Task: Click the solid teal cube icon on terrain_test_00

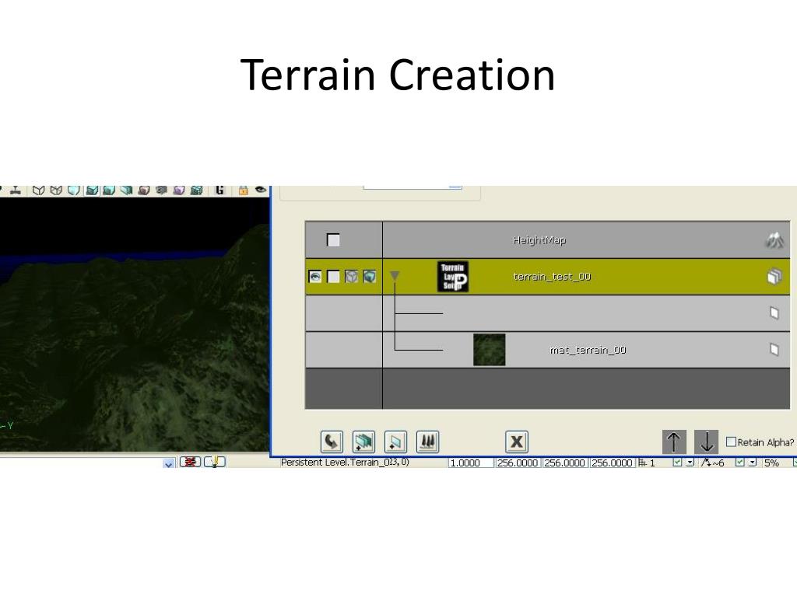Action: (370, 277)
